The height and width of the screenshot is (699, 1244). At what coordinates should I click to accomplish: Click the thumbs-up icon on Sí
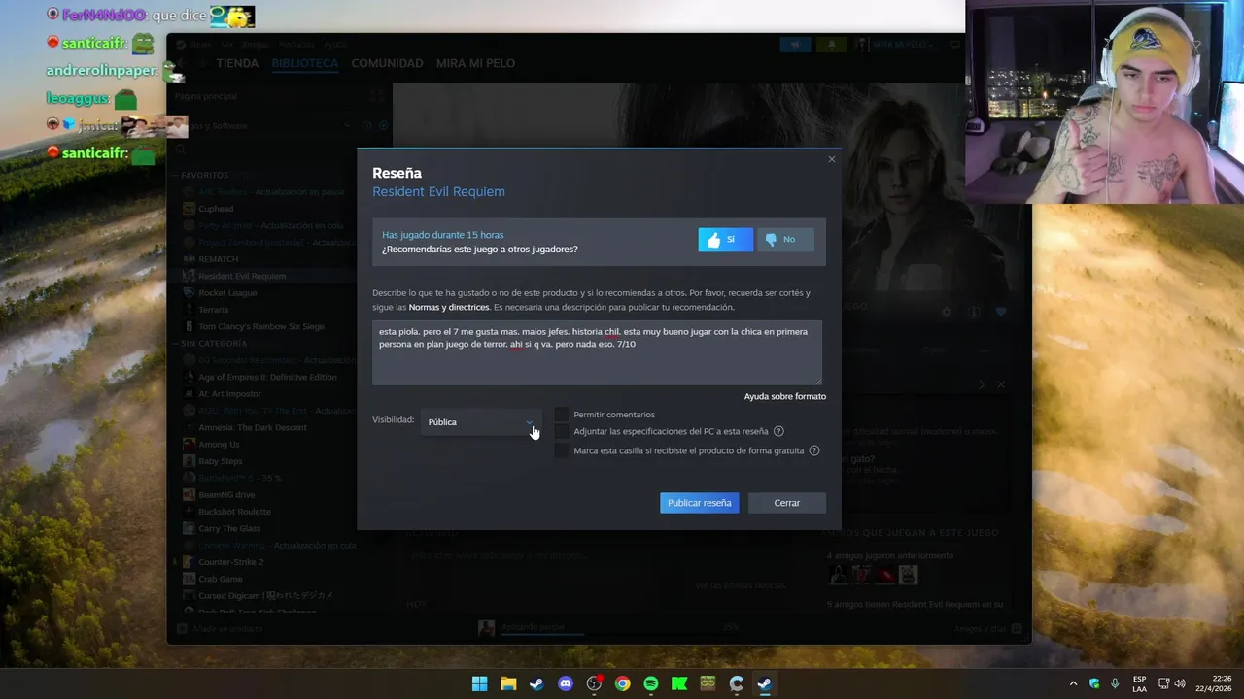tap(714, 240)
